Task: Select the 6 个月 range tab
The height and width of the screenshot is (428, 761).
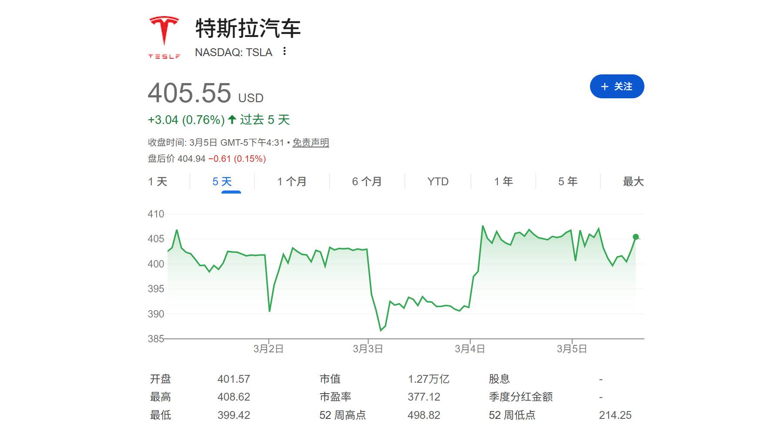Action: click(x=367, y=181)
